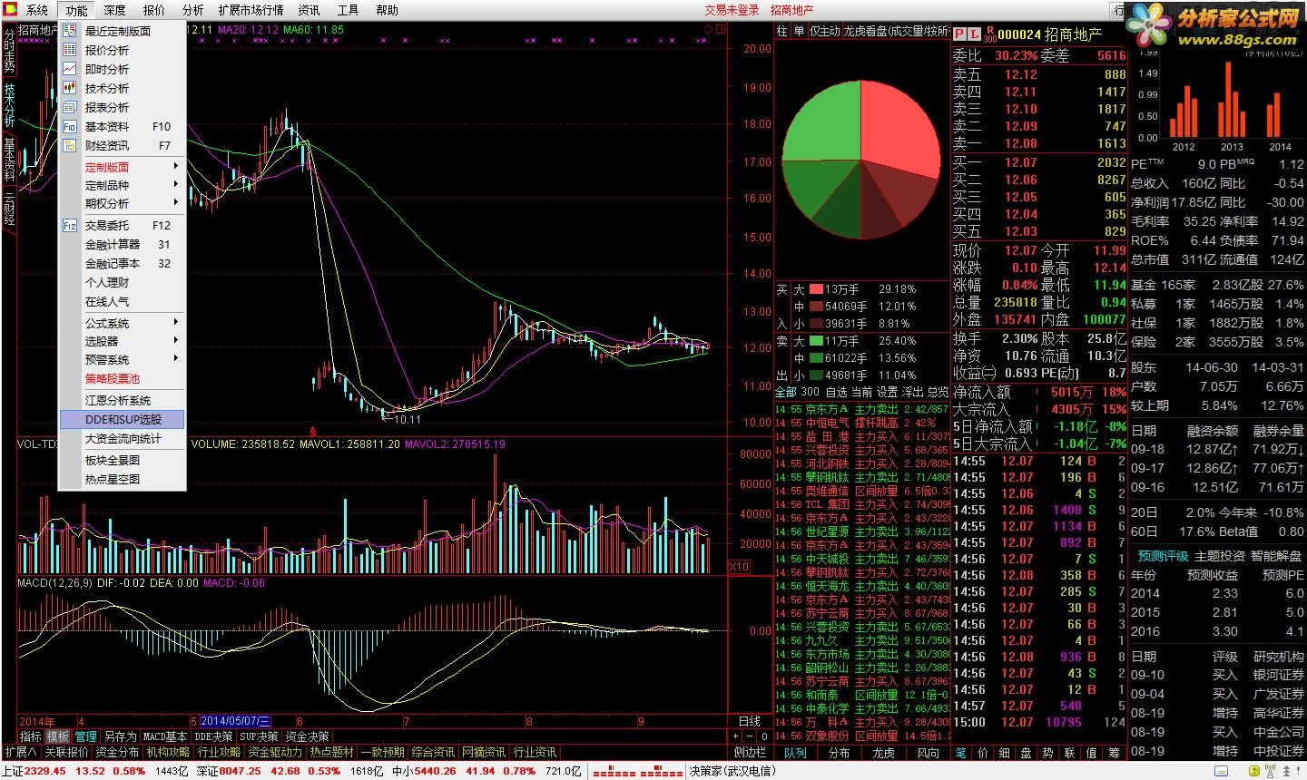
Task: Click the square window icon at chart top-right
Action: click(721, 30)
